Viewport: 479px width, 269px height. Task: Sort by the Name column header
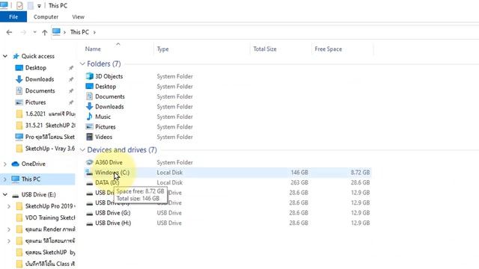93,49
